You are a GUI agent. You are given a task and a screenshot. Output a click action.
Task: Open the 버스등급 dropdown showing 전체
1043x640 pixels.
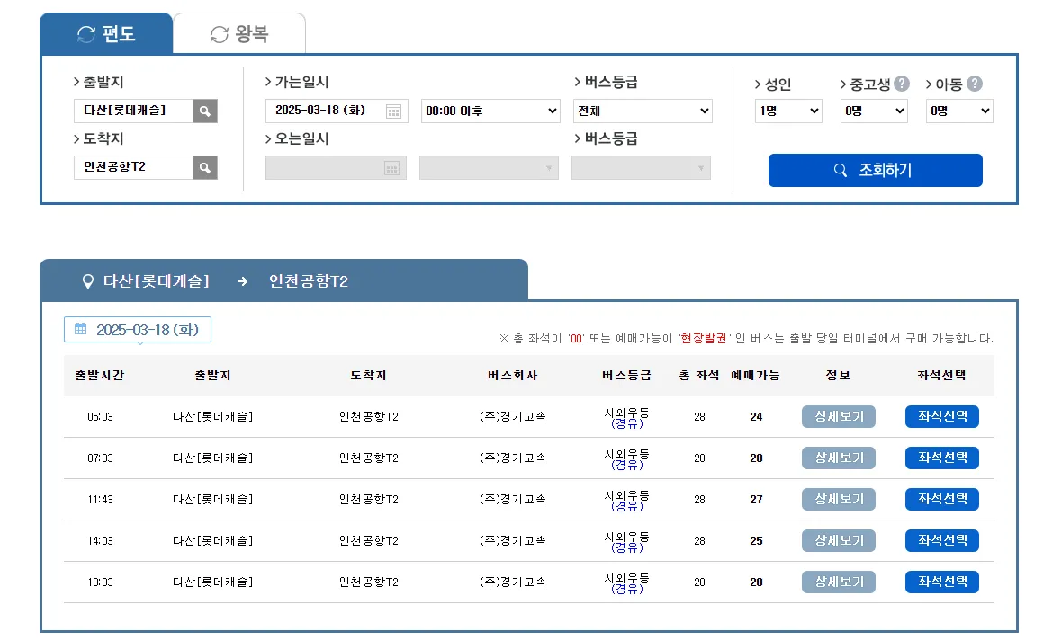pyautogui.click(x=642, y=111)
